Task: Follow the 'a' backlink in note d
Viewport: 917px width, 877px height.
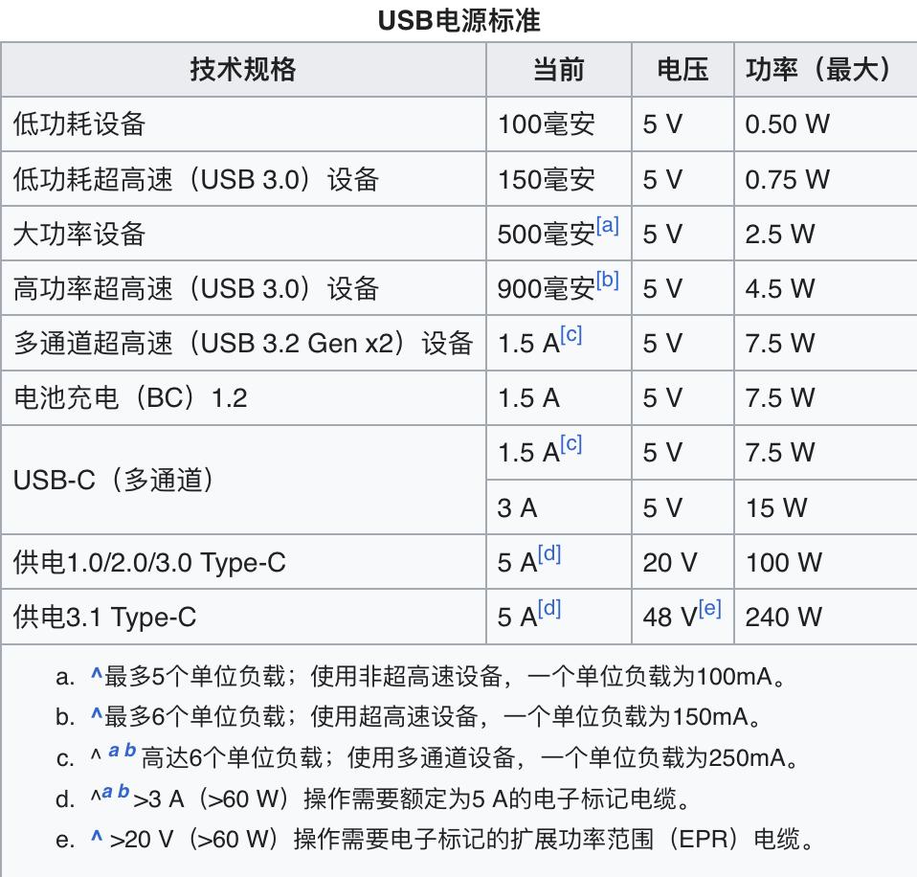Action: (108, 794)
